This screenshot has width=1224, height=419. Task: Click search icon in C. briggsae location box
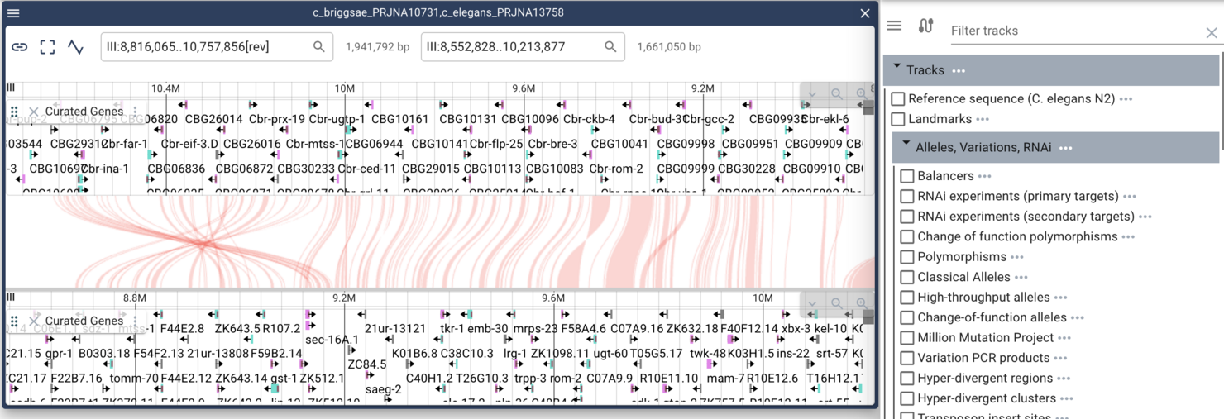pos(318,47)
